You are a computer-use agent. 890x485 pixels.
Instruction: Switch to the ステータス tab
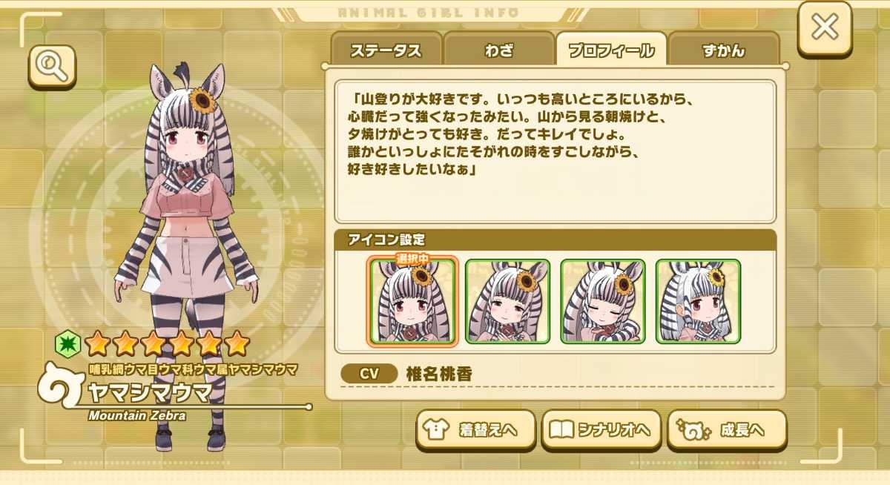pyautogui.click(x=386, y=50)
